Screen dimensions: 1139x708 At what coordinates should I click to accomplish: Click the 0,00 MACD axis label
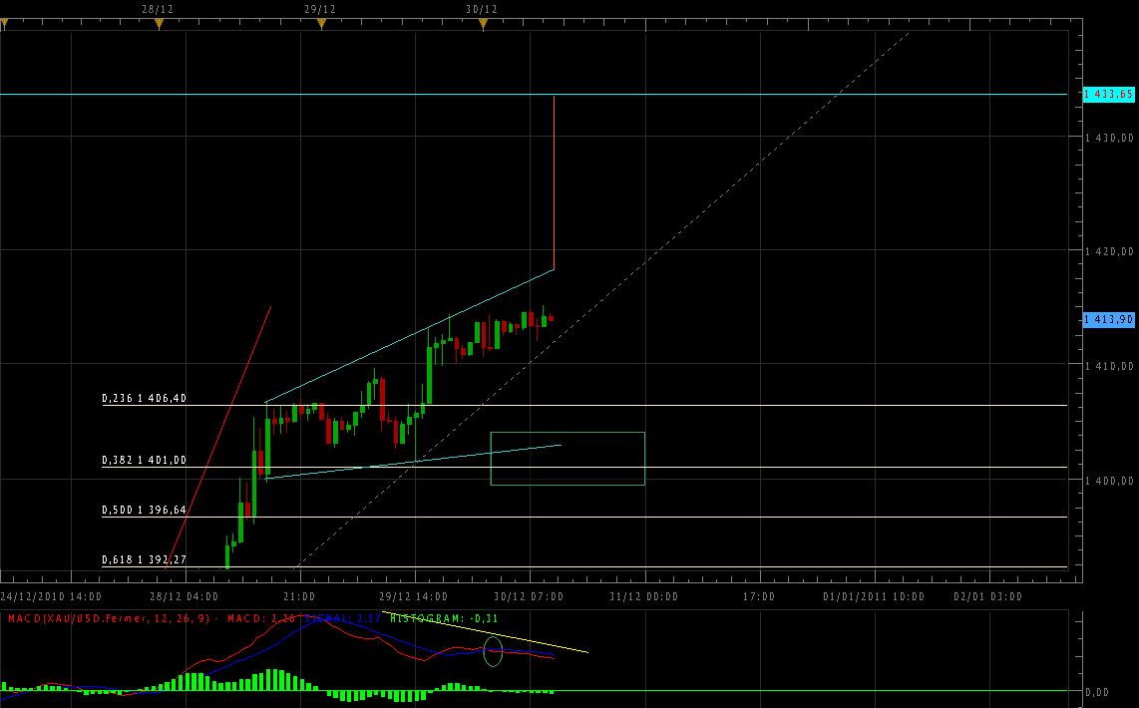(1097, 691)
